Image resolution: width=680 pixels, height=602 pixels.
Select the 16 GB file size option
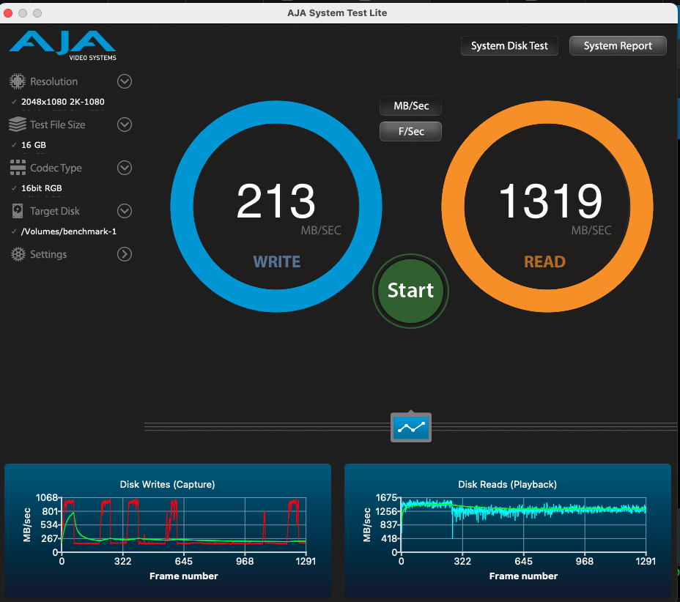pyautogui.click(x=34, y=145)
